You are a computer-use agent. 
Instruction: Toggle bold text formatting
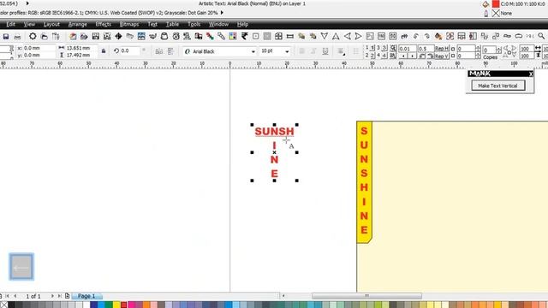pyautogui.click(x=301, y=51)
